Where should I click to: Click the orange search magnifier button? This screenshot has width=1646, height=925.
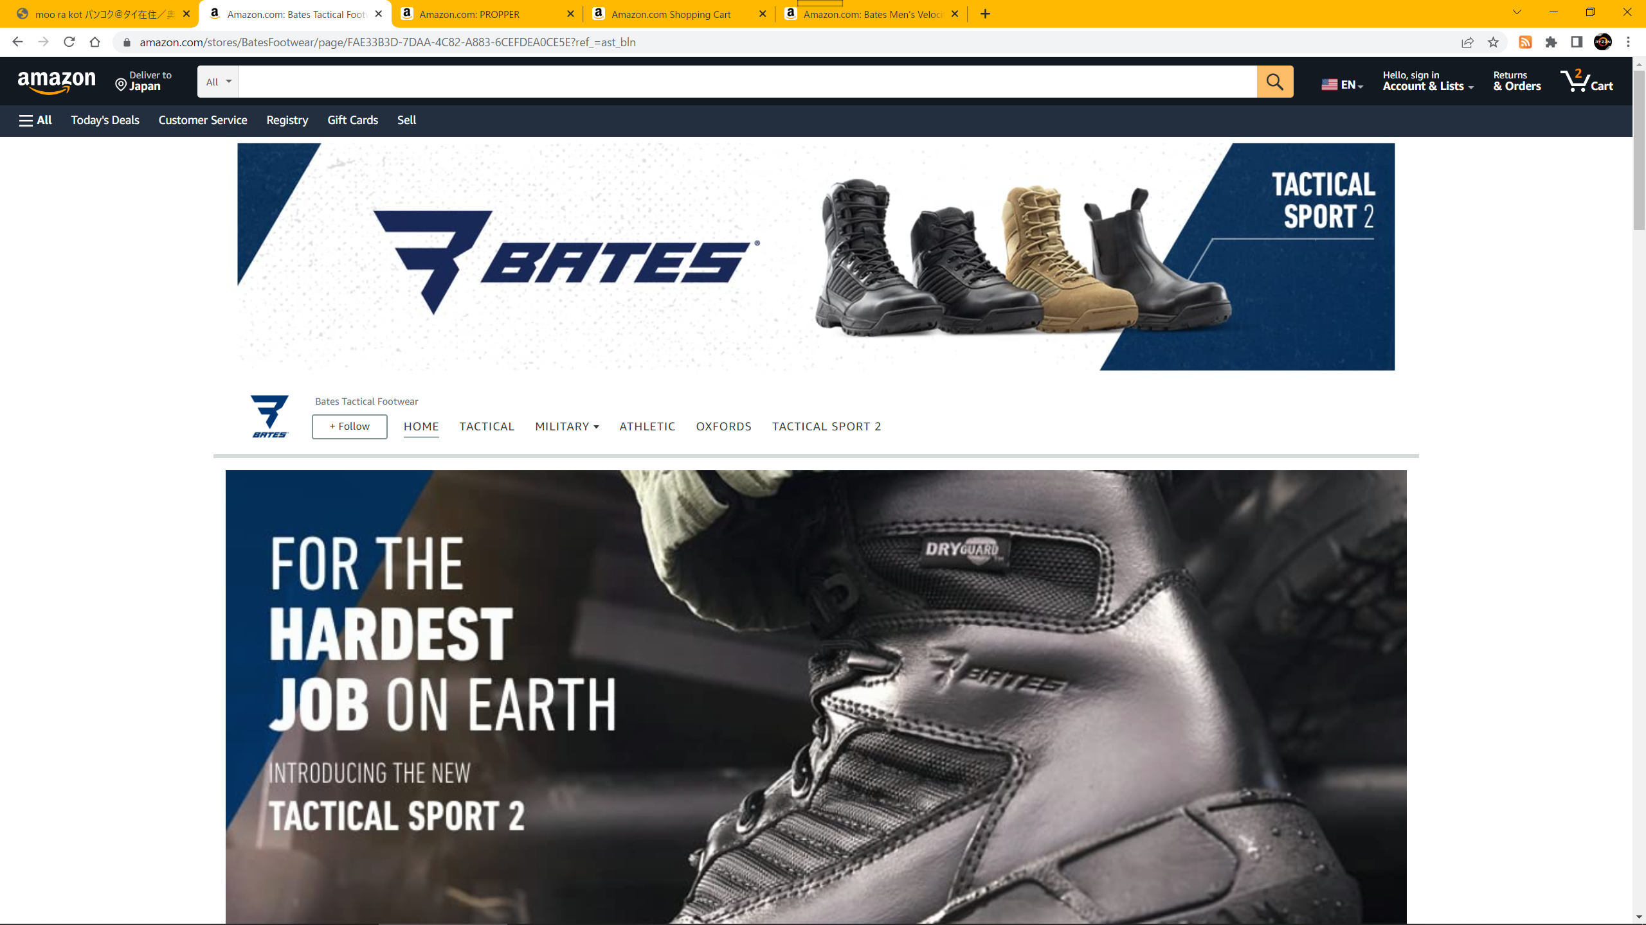tap(1275, 82)
